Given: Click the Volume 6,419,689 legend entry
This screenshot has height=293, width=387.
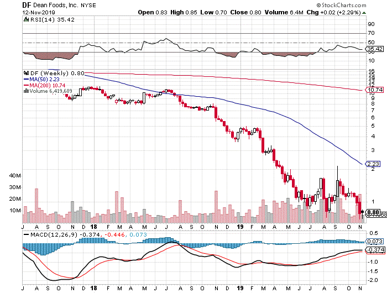Looking at the screenshot, I should pos(51,91).
